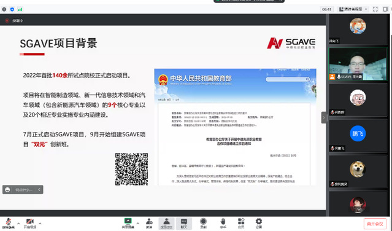Viewport: 392px width, 231px height.
Task: Click the recording indicator red dot
Action: [x=7, y=20]
